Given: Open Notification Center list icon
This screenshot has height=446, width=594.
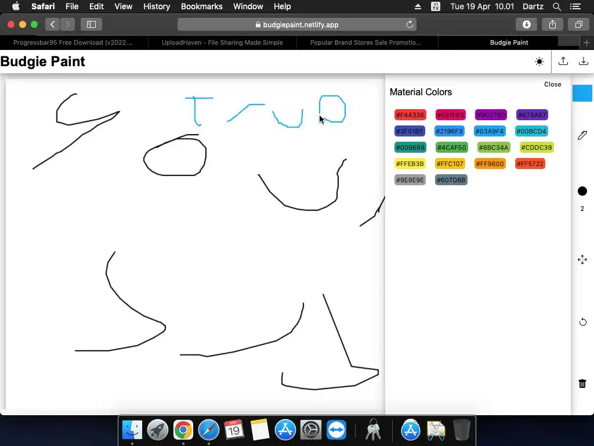Looking at the screenshot, I should pos(575,6).
